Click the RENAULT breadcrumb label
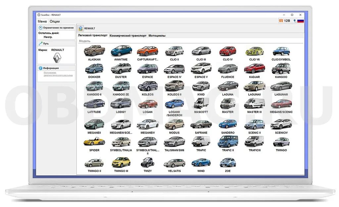The width and height of the screenshot is (339, 207). click(89, 28)
